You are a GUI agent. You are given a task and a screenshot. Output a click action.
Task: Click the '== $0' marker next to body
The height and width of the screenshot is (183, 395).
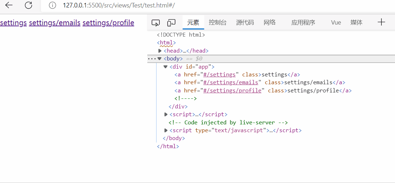(x=194, y=59)
